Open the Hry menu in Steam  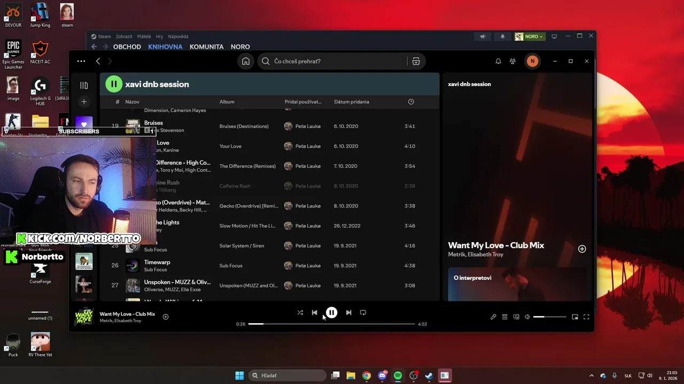point(159,37)
